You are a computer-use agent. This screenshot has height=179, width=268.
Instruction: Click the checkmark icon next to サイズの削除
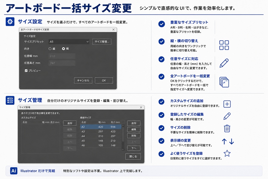(x=161, y=128)
